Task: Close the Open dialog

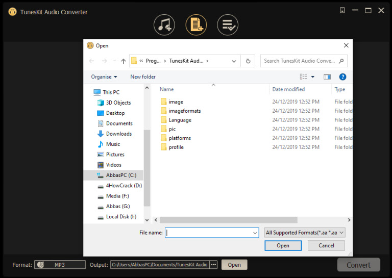Action: pyautogui.click(x=346, y=45)
